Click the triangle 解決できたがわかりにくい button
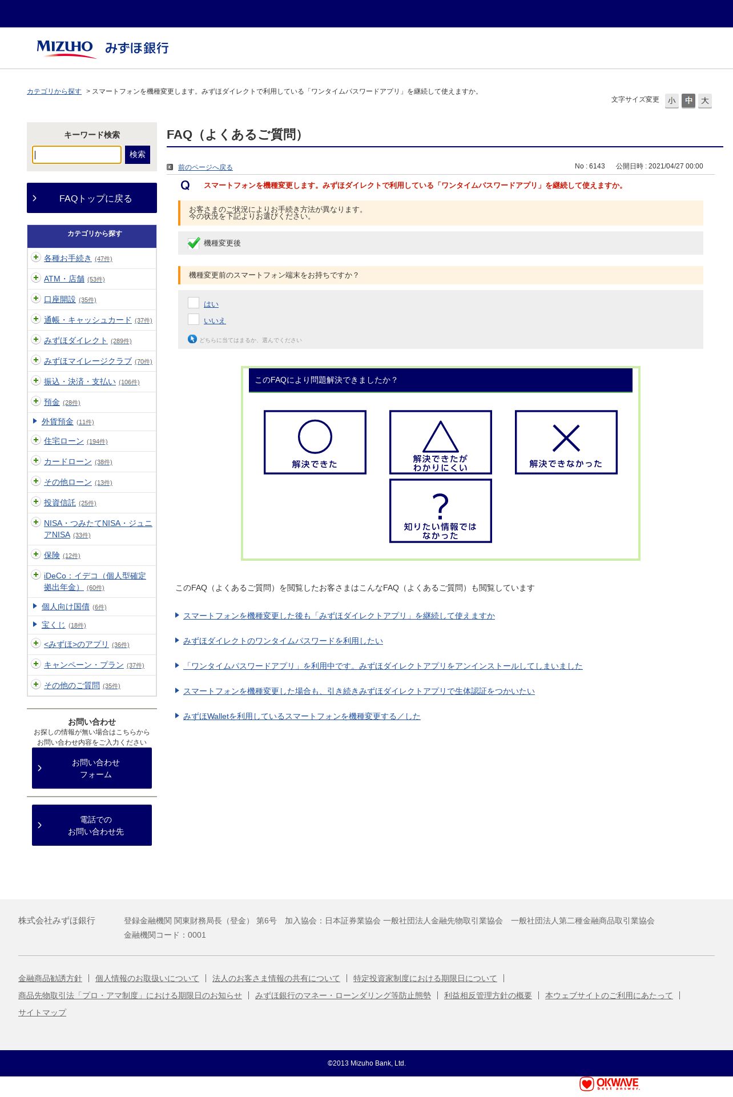The image size is (733, 1097). 441,442
